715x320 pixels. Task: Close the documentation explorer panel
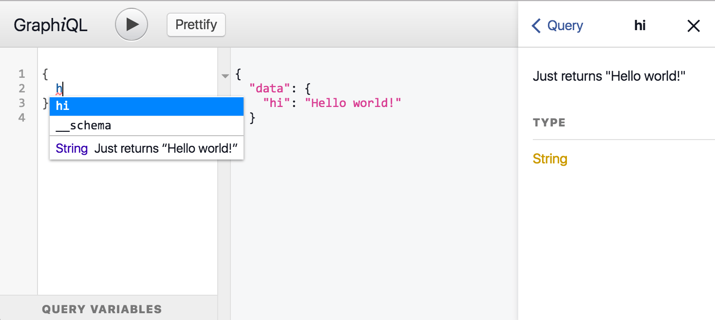[693, 26]
